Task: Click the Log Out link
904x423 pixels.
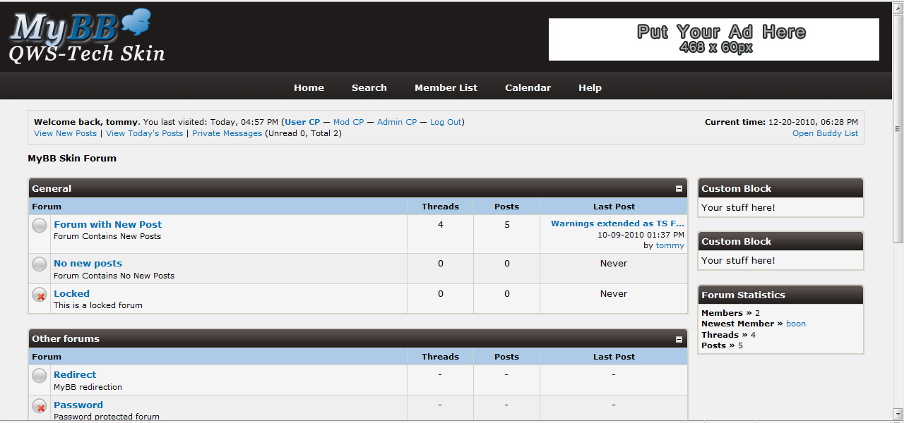Action: [446, 122]
